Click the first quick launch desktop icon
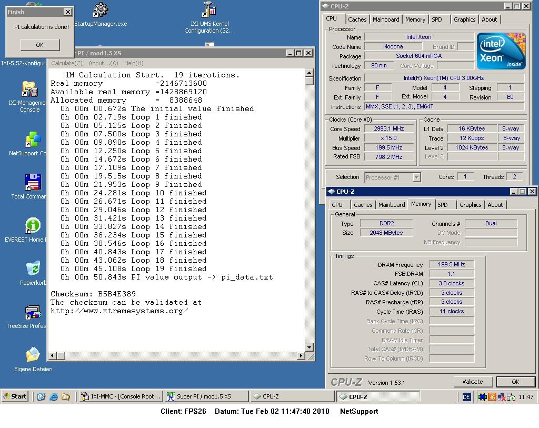Screen dimensions: 539x428 [41, 396]
